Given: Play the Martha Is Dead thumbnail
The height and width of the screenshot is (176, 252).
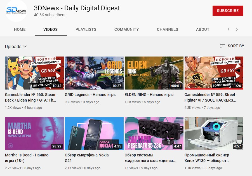Looking at the screenshot, I should [34, 133].
